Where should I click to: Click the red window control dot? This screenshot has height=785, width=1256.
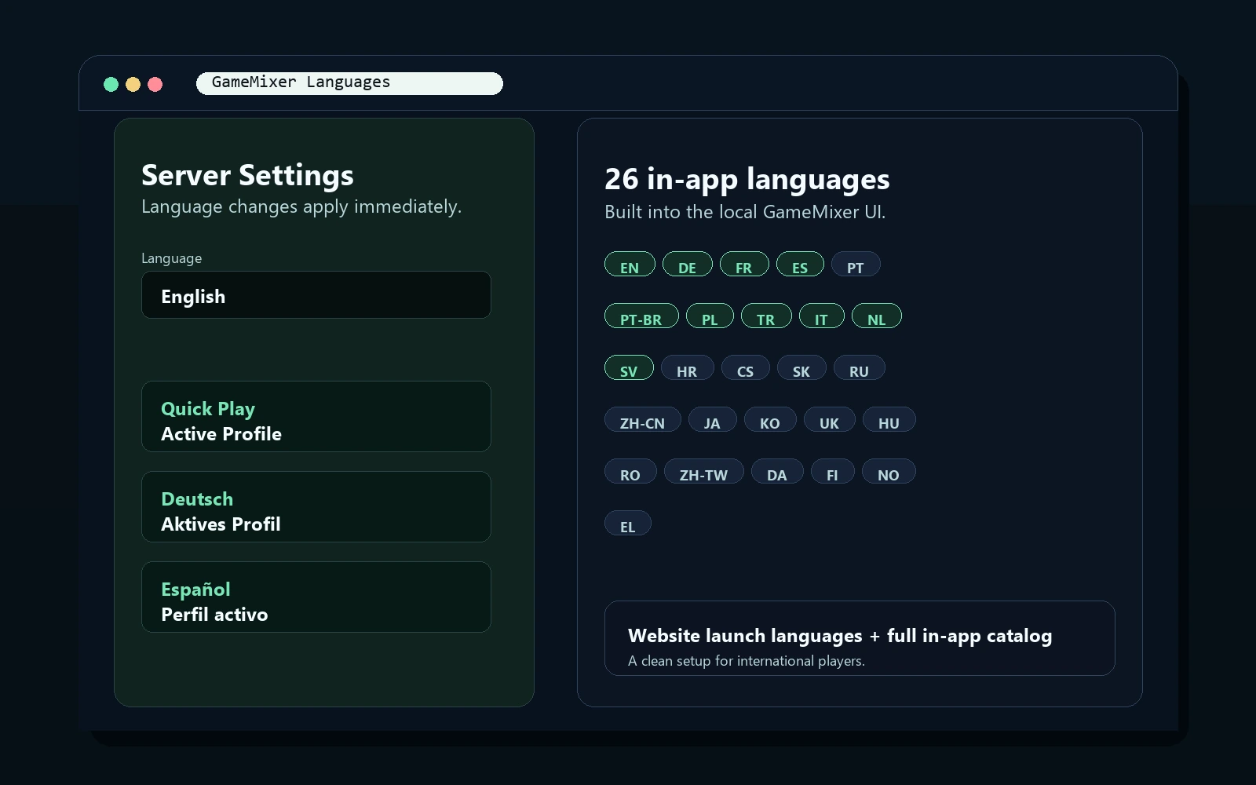(x=155, y=84)
